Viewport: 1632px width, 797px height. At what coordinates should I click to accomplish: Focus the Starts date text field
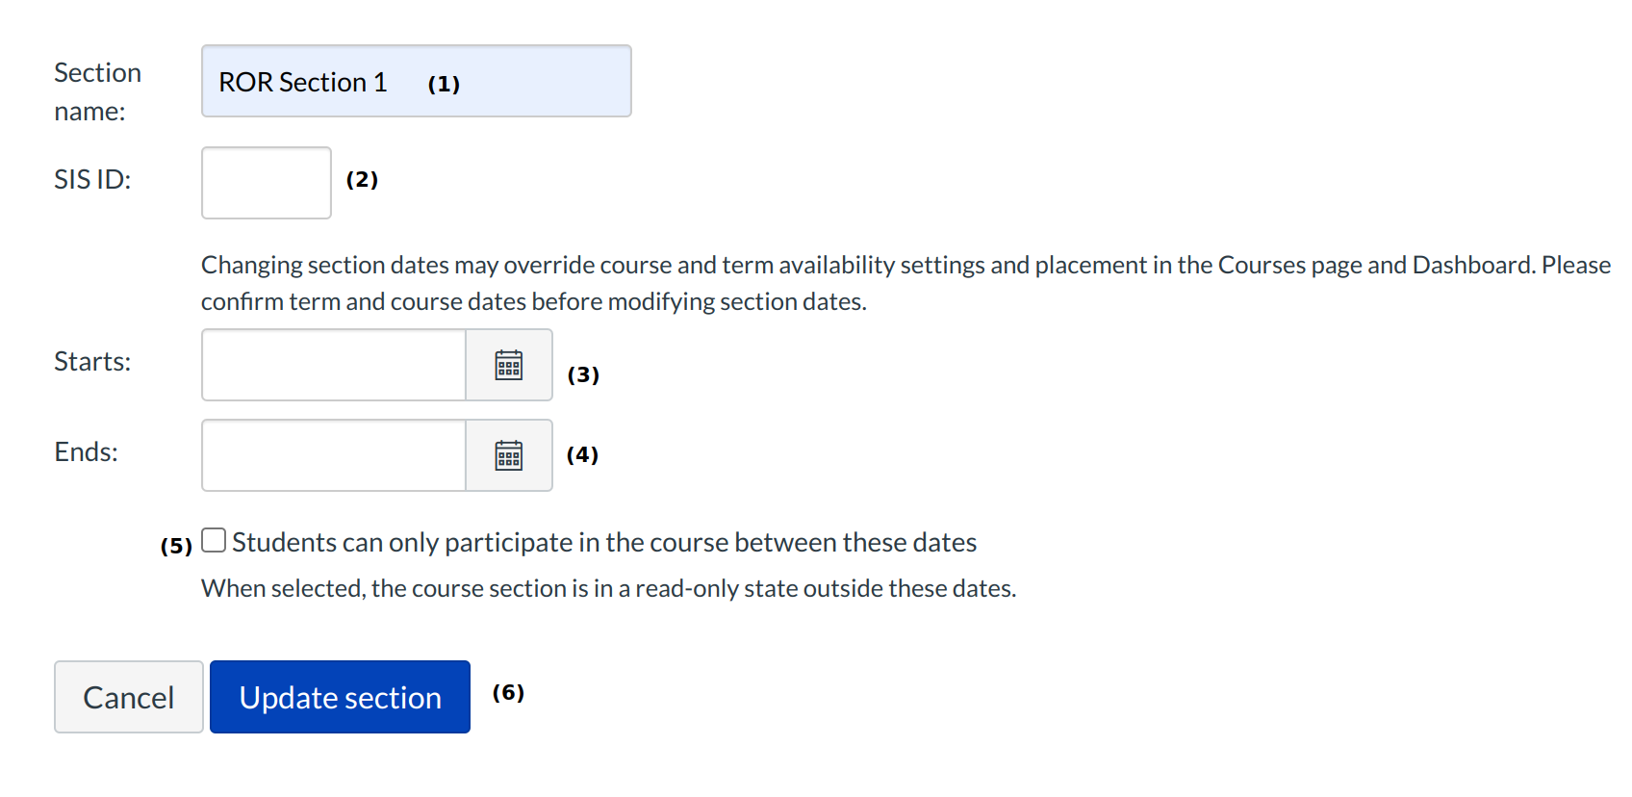[x=334, y=365]
